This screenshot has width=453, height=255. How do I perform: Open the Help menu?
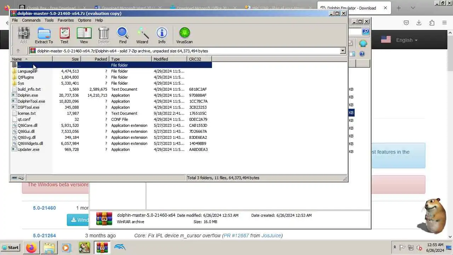pos(99,20)
